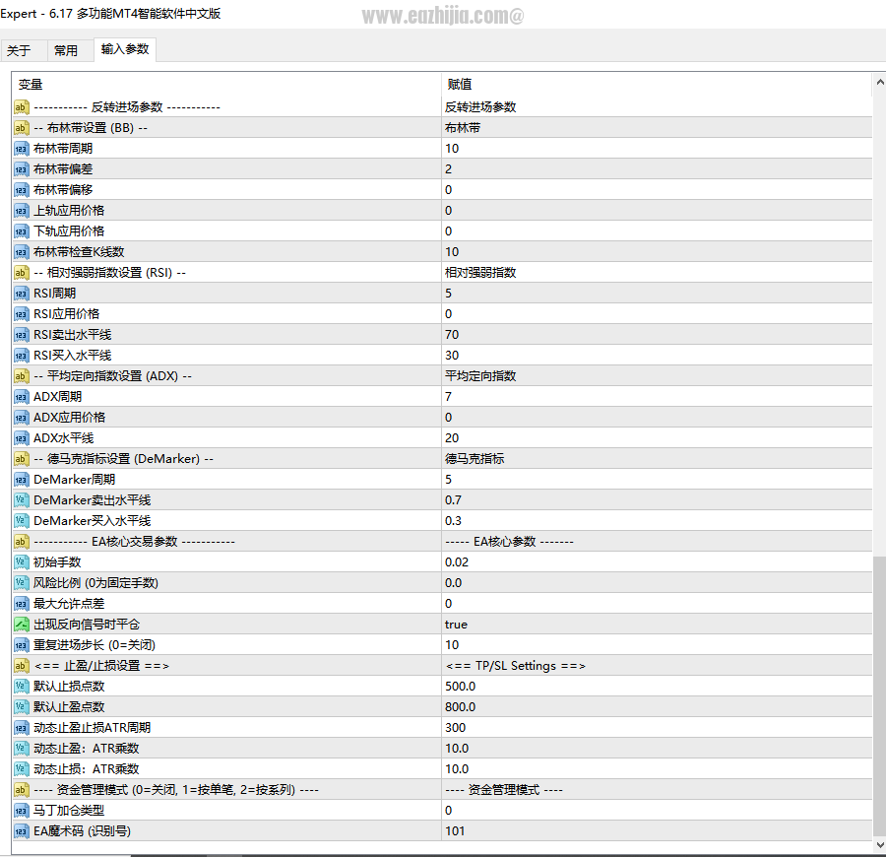Click the integer icon next to 布林带周期
886x857 pixels.
coord(21,149)
